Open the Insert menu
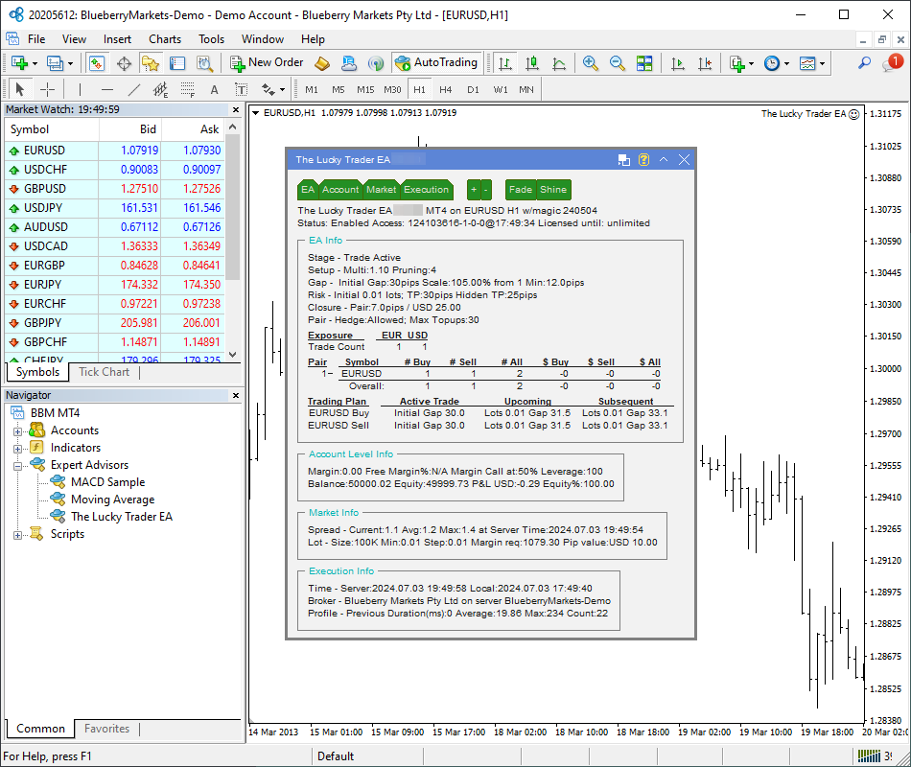The width and height of the screenshot is (911, 767). point(117,39)
